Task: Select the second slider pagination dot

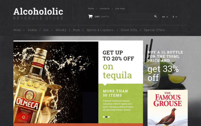Action: (x=106, y=117)
